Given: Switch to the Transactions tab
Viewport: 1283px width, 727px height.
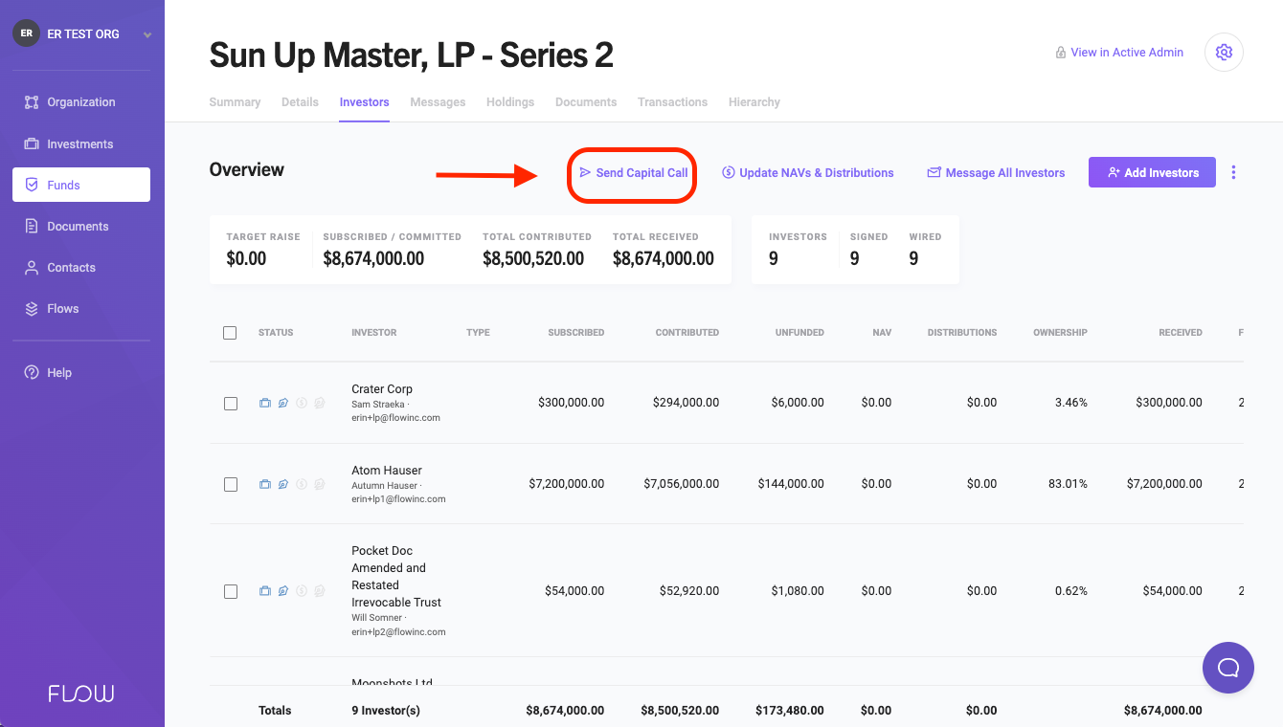Looking at the screenshot, I should pos(672,102).
